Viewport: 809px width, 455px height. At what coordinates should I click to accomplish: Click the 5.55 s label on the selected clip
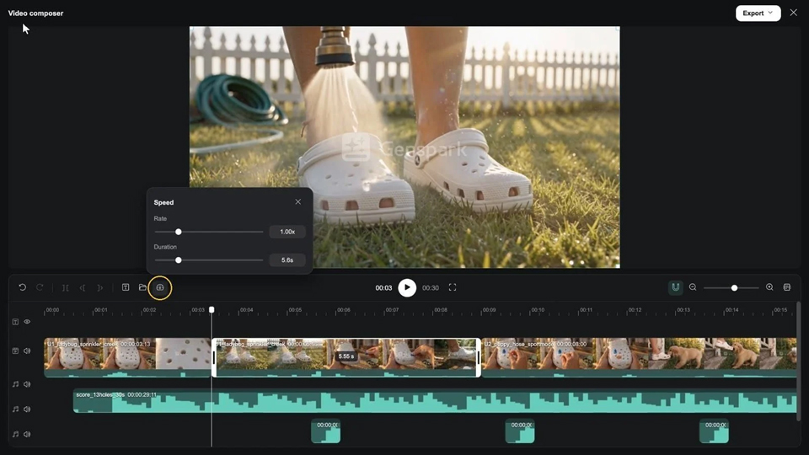[x=346, y=356]
